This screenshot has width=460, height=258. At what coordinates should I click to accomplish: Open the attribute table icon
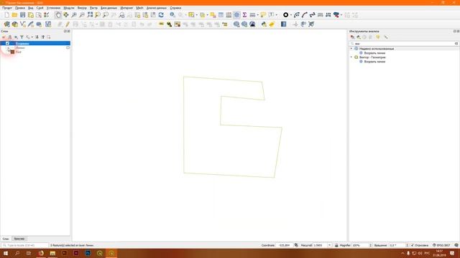click(x=221, y=15)
